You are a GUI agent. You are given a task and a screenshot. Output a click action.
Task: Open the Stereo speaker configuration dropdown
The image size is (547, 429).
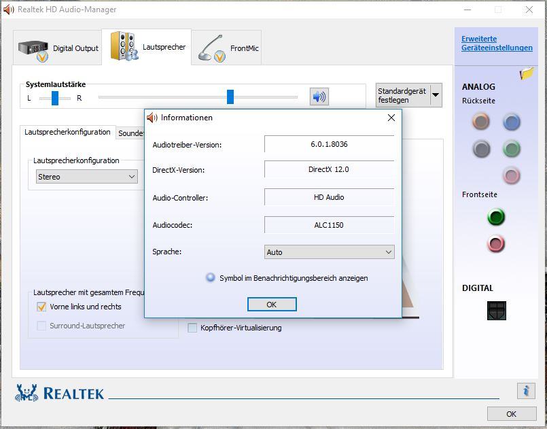pos(87,177)
